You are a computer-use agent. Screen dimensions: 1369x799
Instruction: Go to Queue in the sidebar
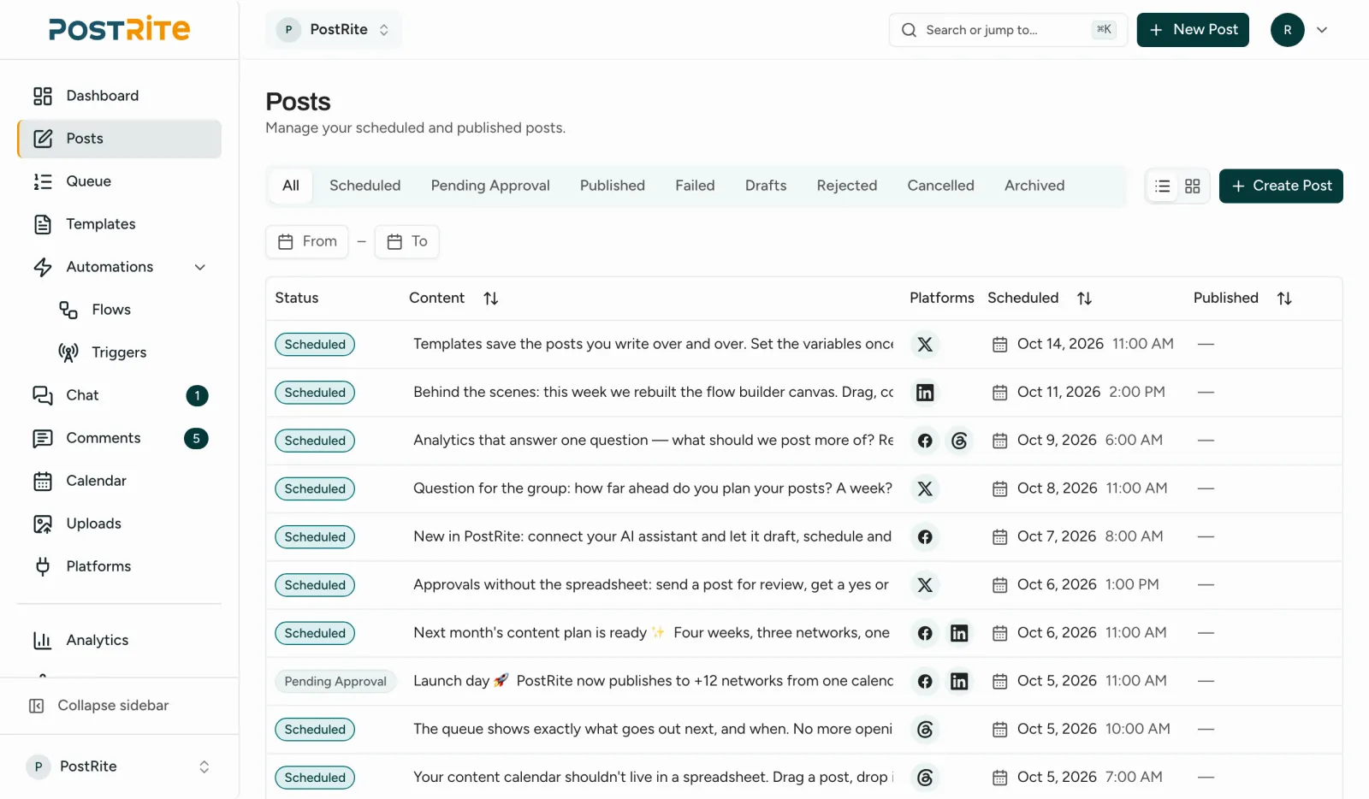coord(119,181)
